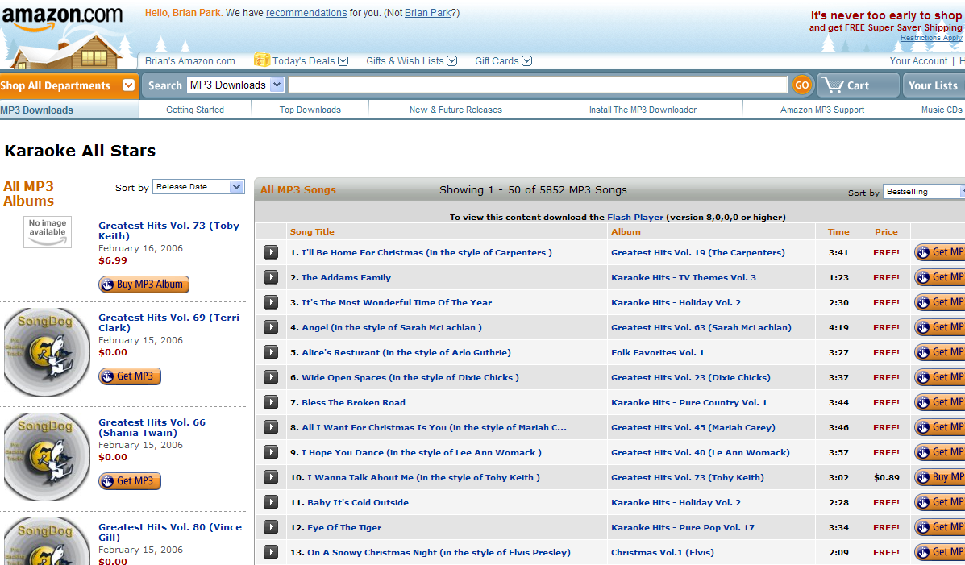Screen dimensions: 965x565
Task: Open Your Account page
Action: click(918, 61)
